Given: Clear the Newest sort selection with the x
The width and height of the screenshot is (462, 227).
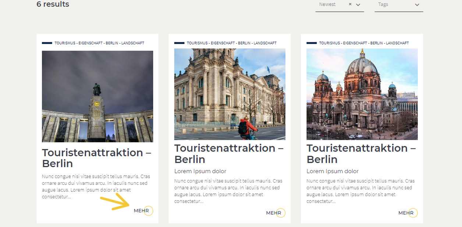Looking at the screenshot, I should coord(350,4).
